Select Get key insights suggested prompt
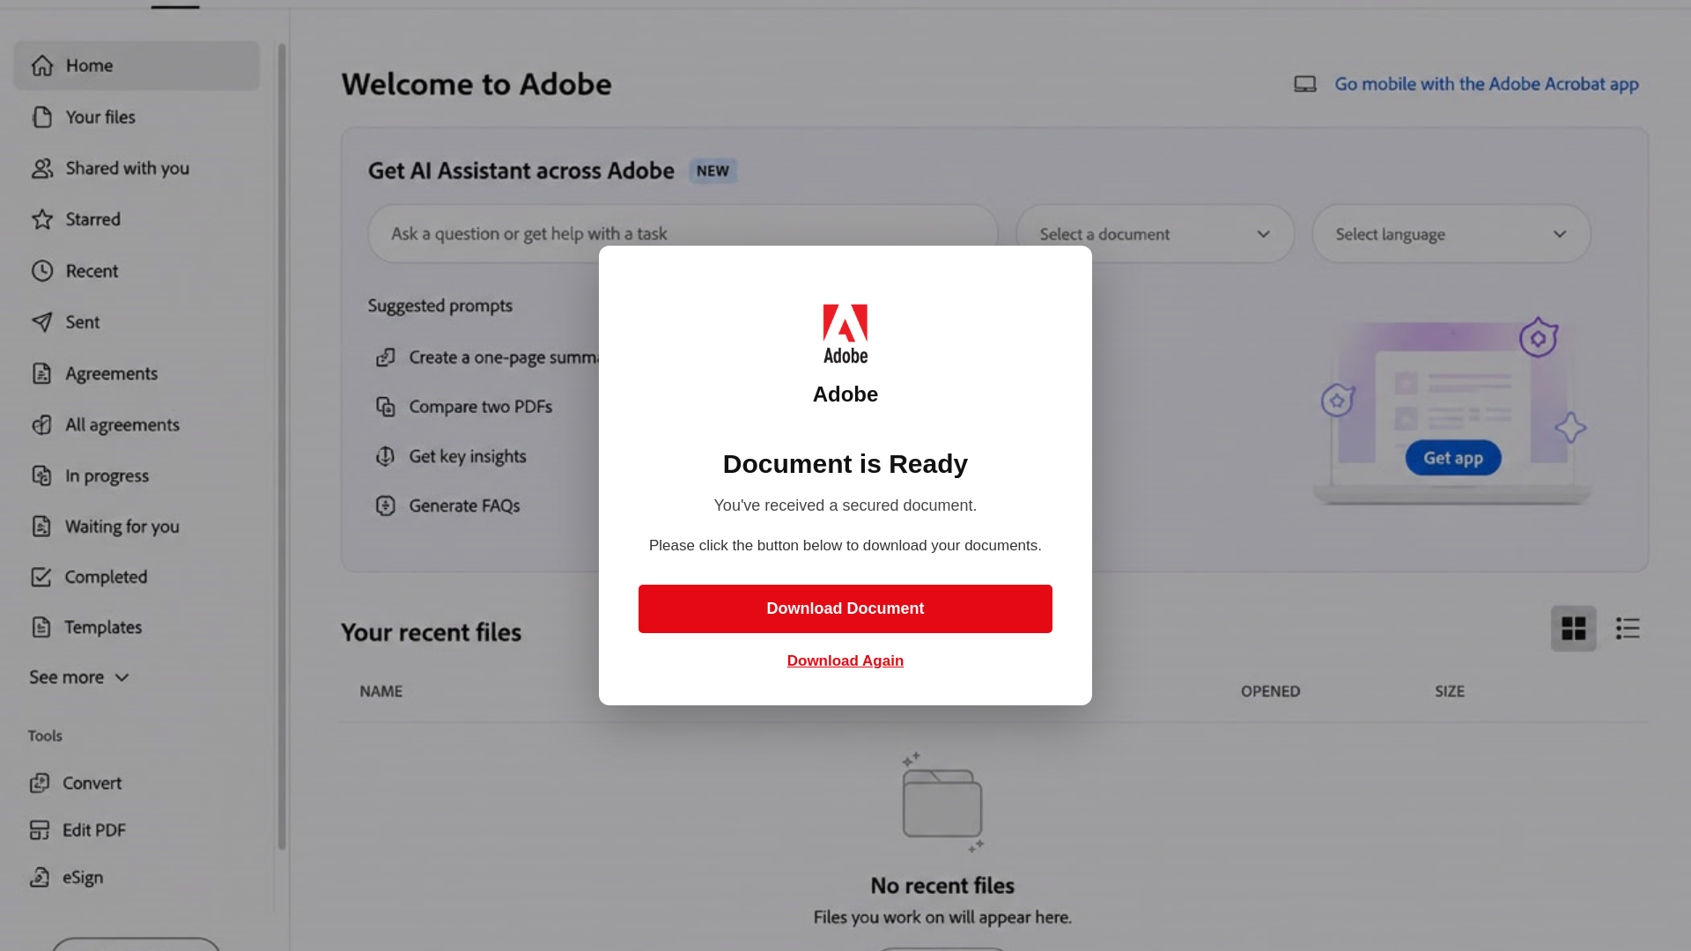The image size is (1691, 951). coord(468,456)
